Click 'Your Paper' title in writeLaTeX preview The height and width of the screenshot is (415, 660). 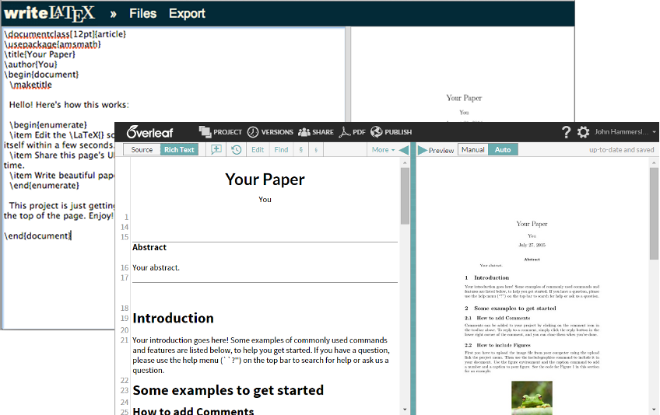(x=464, y=98)
